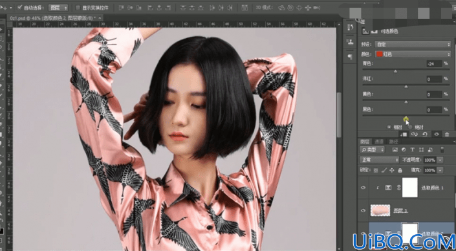Click the reset adjustment defaults icon
The image size is (456, 251).
coord(425,134)
